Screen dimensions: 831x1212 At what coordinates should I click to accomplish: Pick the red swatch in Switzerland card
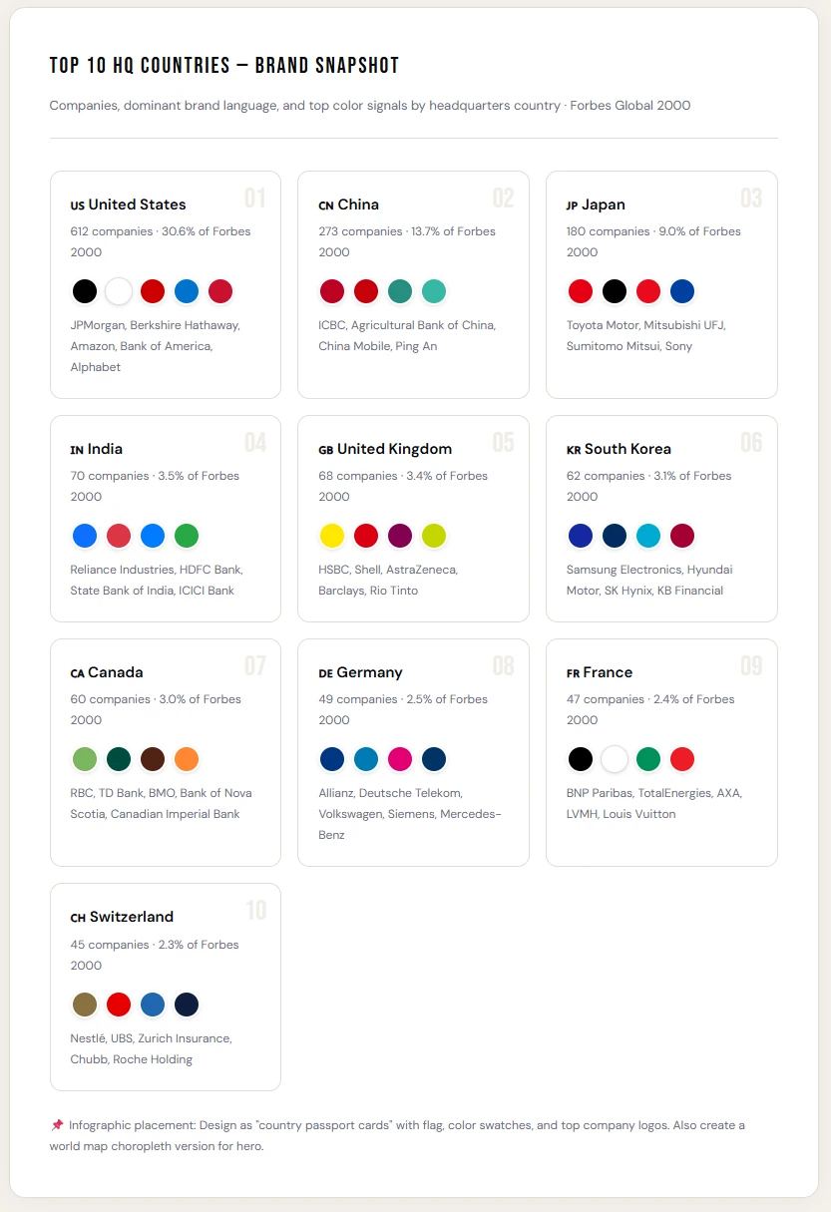tap(119, 1005)
